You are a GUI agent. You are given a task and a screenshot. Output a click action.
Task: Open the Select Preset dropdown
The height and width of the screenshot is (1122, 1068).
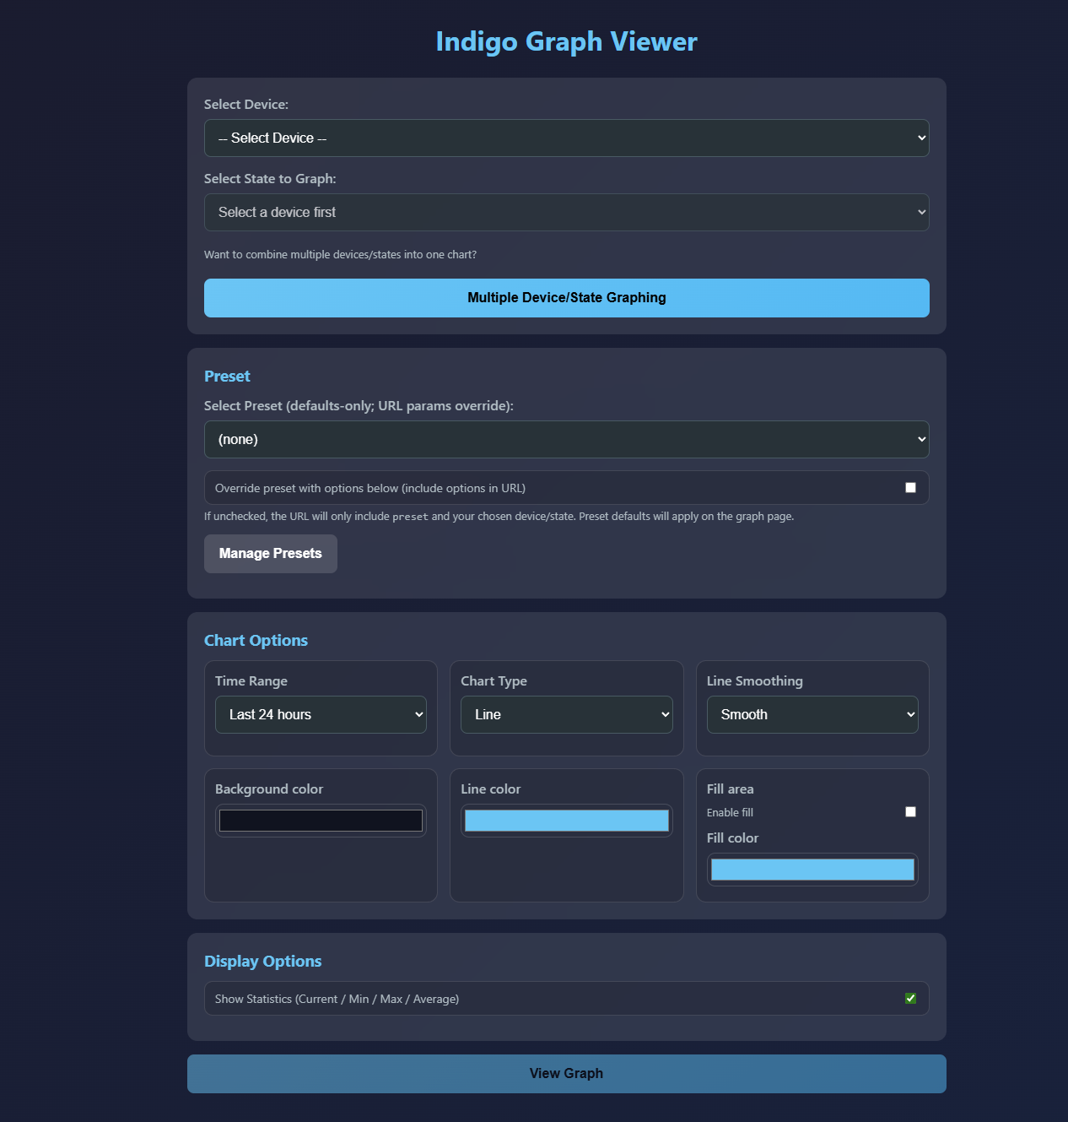[566, 439]
